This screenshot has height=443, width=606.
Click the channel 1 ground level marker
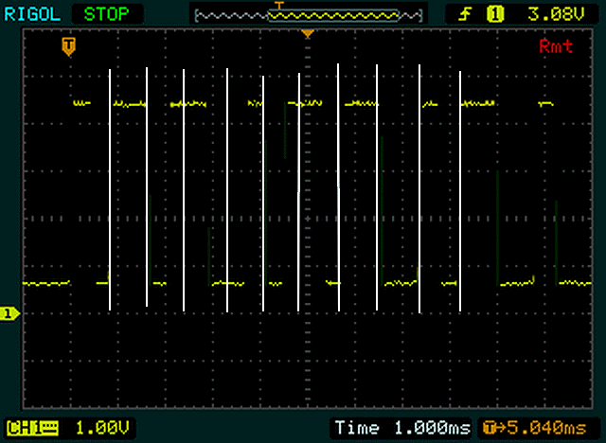[9, 313]
